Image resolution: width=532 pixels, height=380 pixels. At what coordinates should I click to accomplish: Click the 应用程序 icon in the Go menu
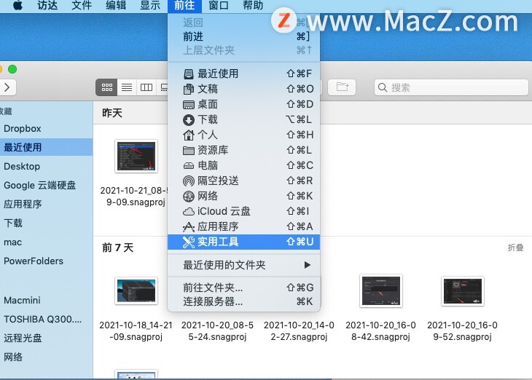pos(189,226)
